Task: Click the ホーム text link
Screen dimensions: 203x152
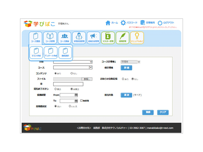Action: [x=115, y=23]
